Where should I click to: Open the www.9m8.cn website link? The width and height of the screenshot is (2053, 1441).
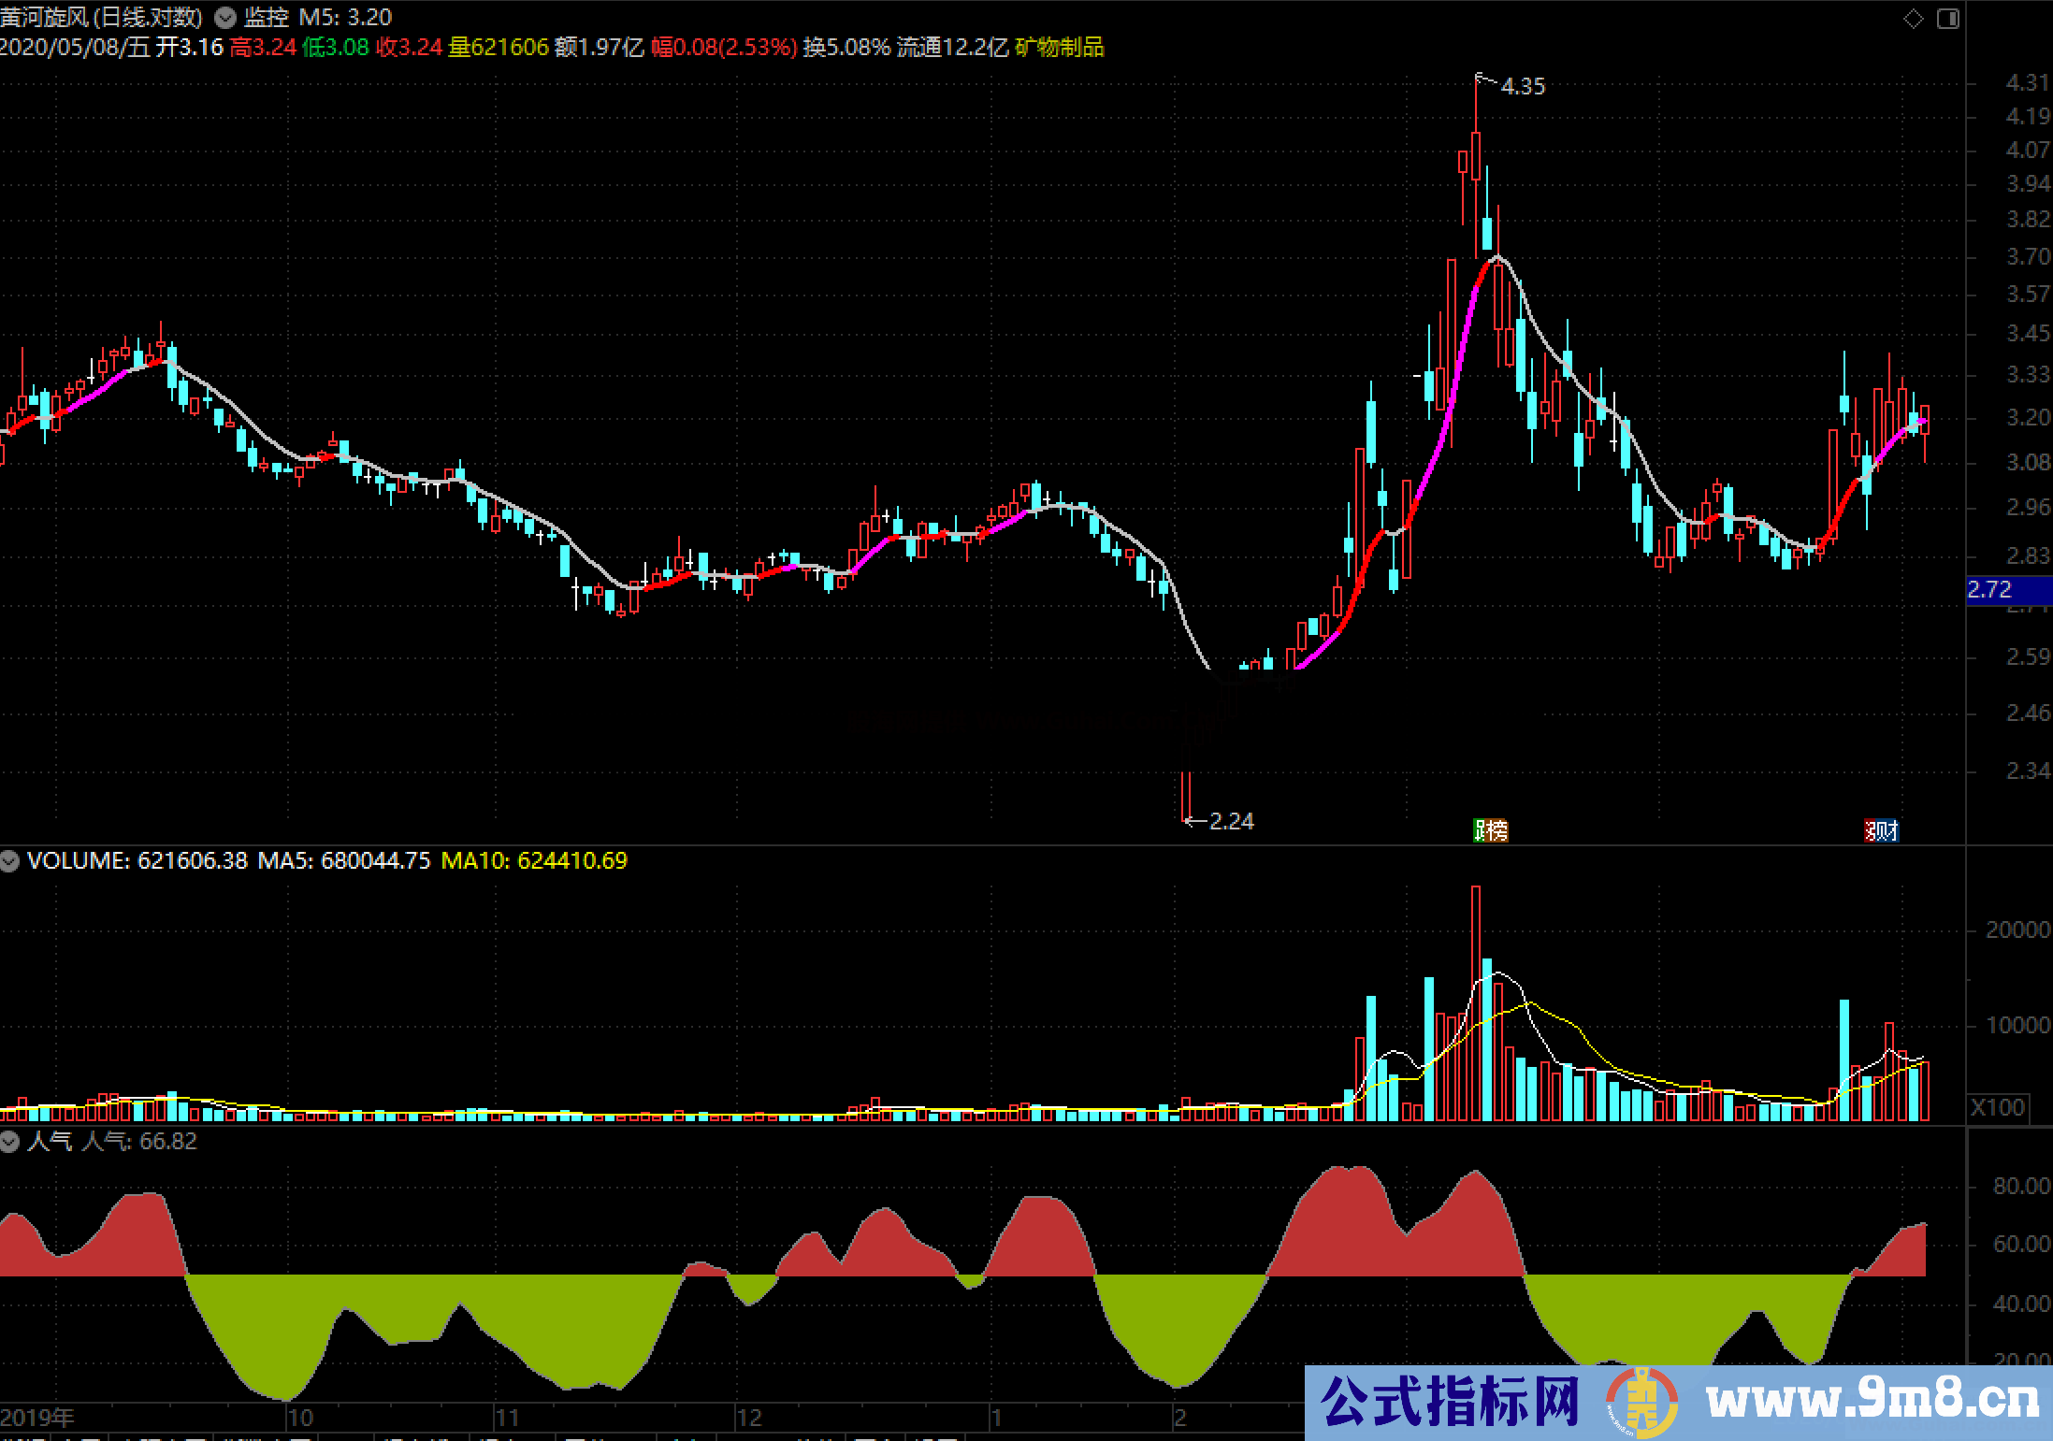pyautogui.click(x=1872, y=1401)
